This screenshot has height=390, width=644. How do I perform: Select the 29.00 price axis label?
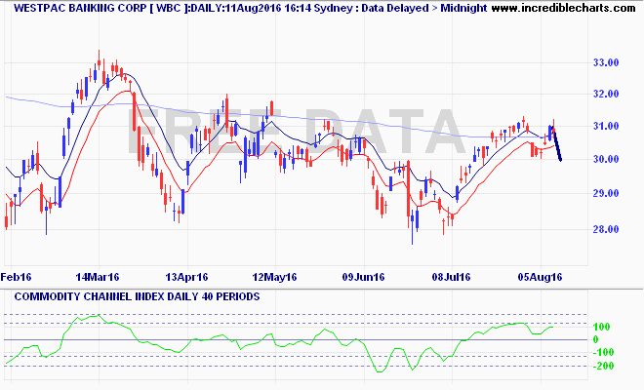tap(607, 194)
